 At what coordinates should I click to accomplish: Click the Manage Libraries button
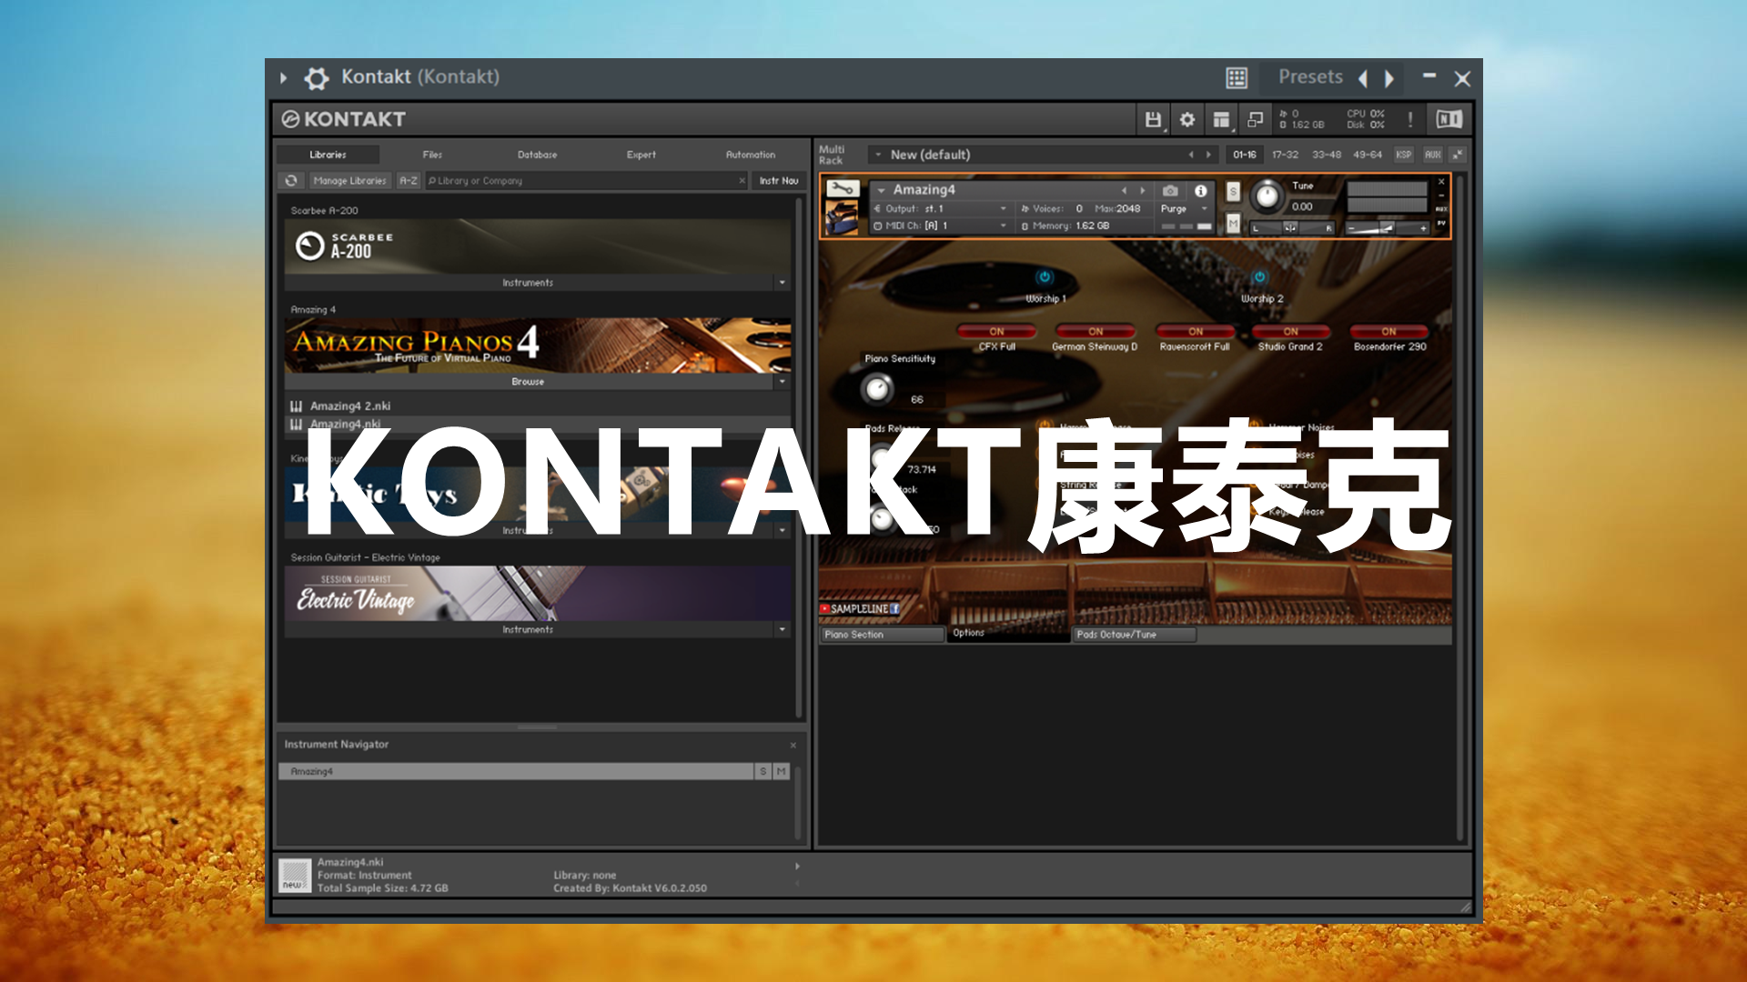point(349,181)
